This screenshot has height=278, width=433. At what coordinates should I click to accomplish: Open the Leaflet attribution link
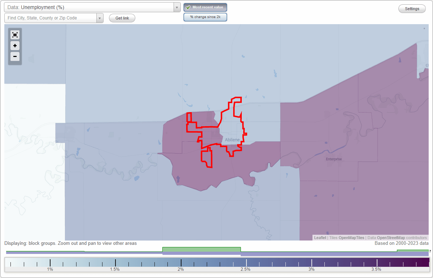click(320, 238)
